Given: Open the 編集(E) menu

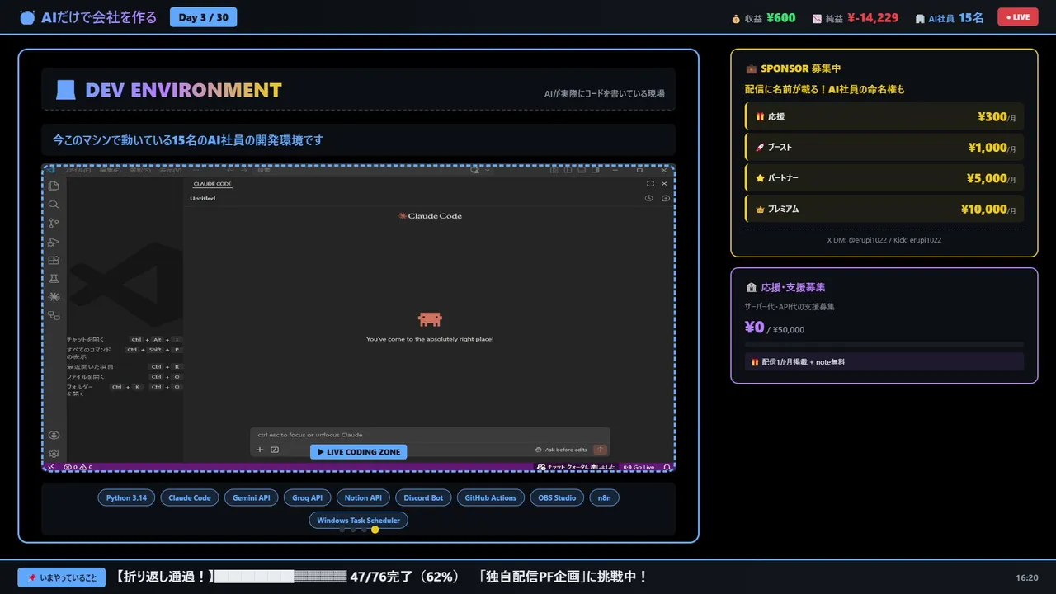Looking at the screenshot, I should coord(111,171).
